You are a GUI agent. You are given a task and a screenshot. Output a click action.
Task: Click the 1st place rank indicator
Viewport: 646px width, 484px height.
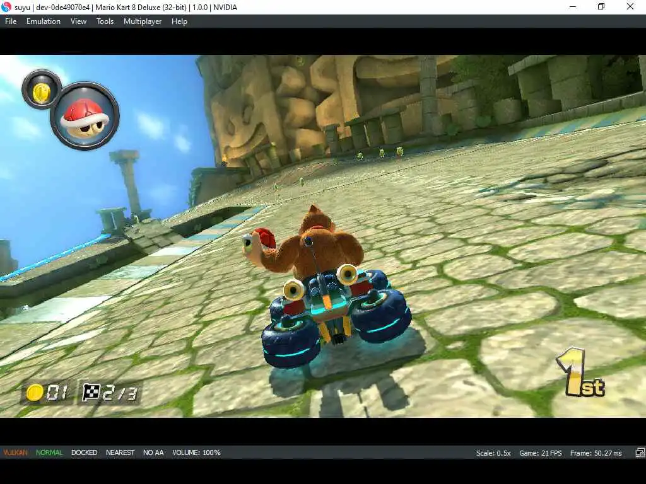coord(581,373)
